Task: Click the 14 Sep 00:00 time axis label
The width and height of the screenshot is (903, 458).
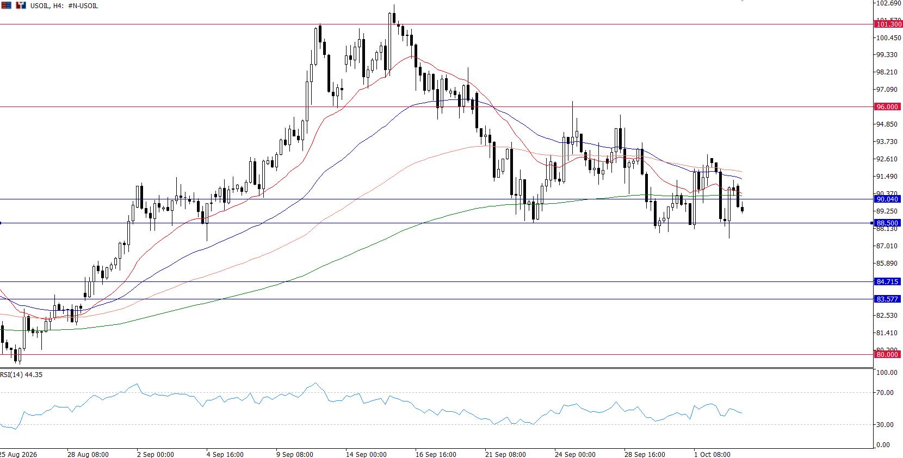Action: (x=366, y=455)
